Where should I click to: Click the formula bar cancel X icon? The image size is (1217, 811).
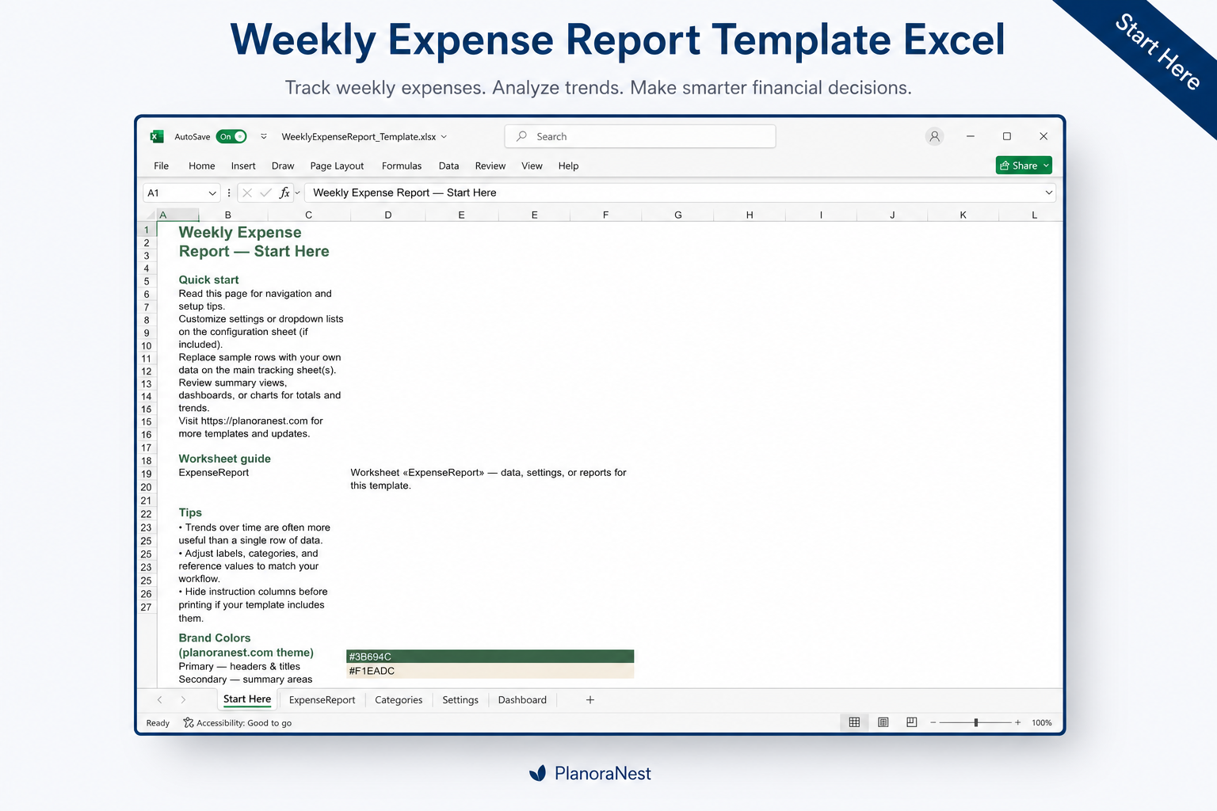(247, 192)
